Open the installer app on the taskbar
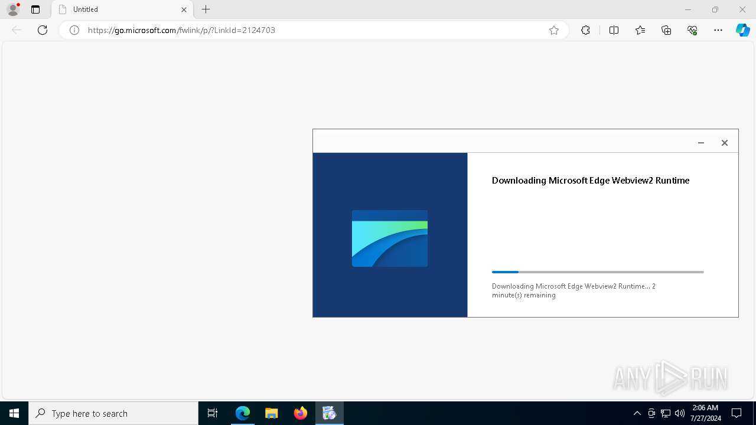 point(329,413)
